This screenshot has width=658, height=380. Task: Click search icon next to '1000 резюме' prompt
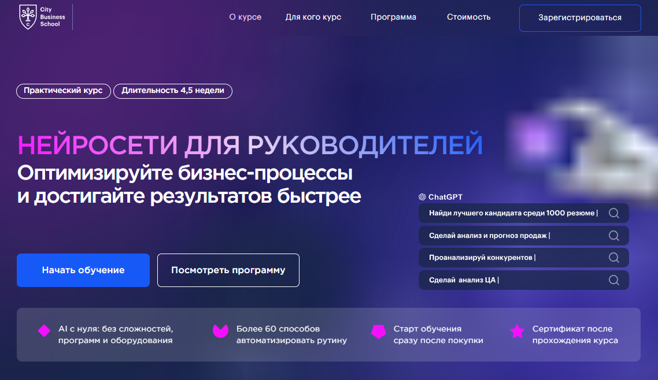click(x=614, y=213)
